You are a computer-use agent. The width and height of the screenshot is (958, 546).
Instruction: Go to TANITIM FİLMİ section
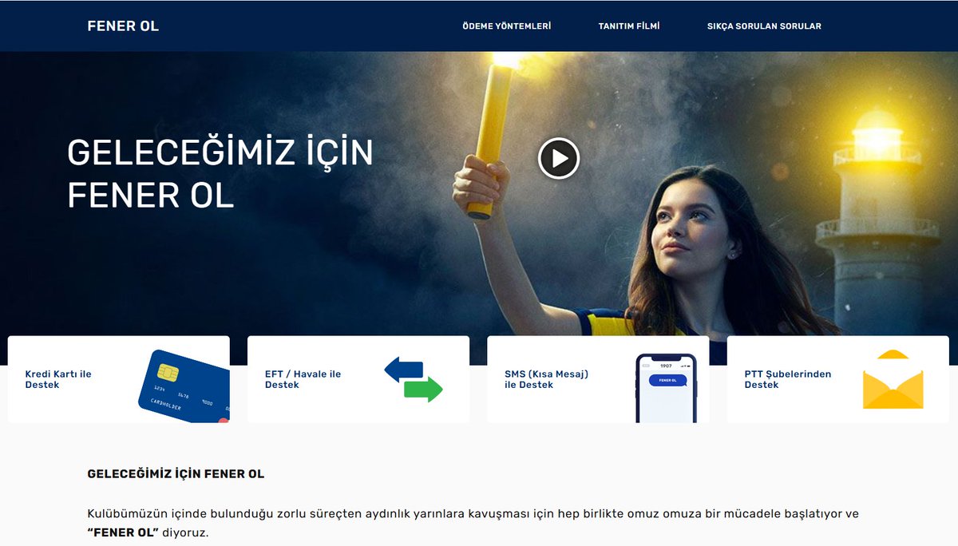pos(629,26)
